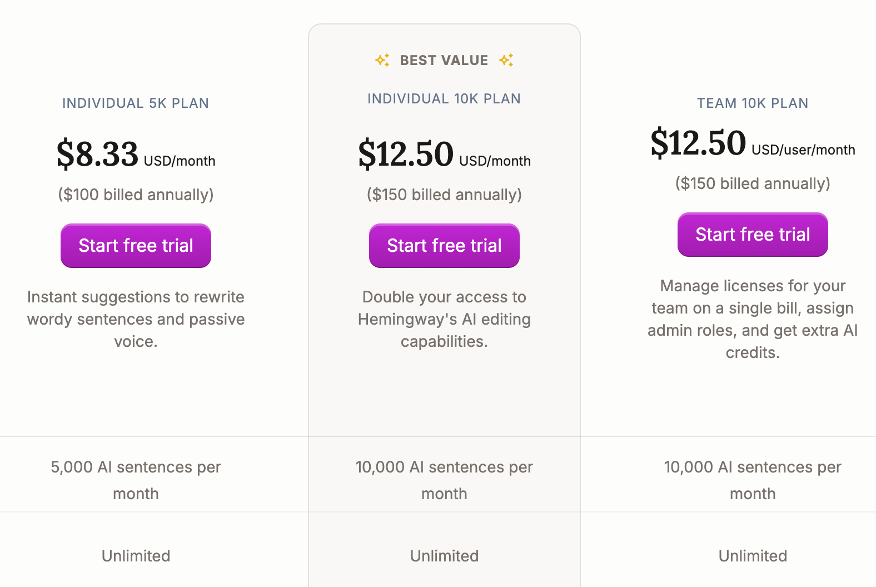This screenshot has width=876, height=587.
Task: Start free trial for Team 10K plan
Action: (x=753, y=235)
